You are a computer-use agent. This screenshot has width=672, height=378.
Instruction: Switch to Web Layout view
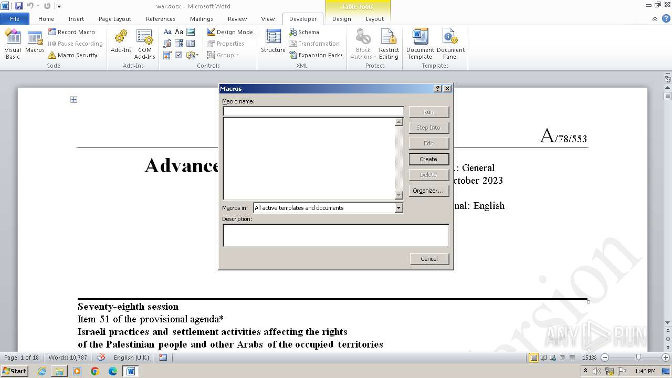pos(552,358)
